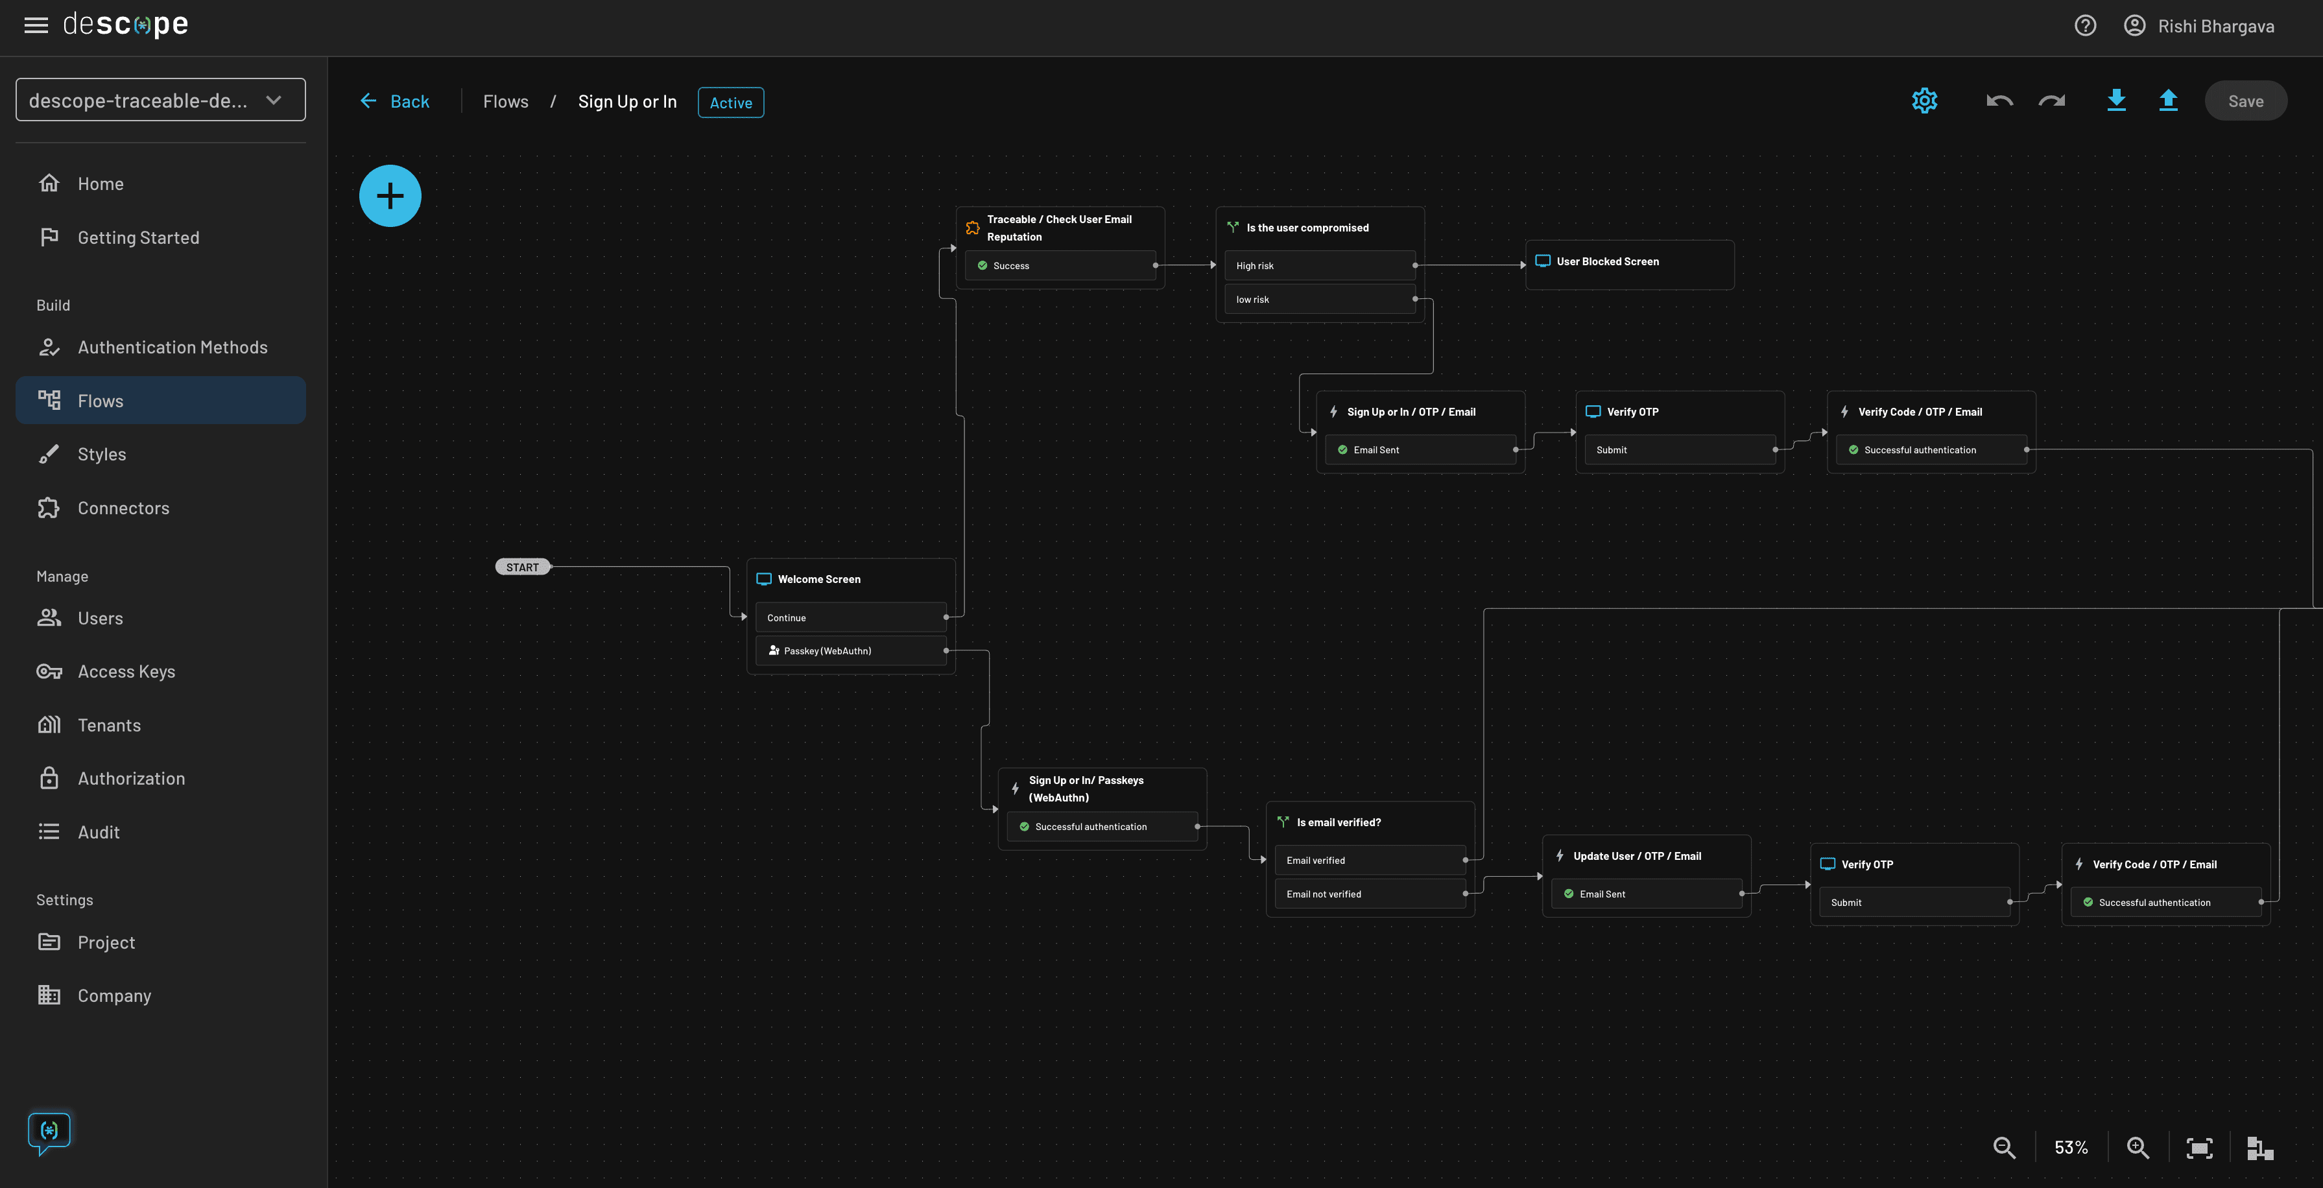Download the flow with the blue arrow icon
Viewport: 2323px width, 1188px height.
coord(2117,101)
